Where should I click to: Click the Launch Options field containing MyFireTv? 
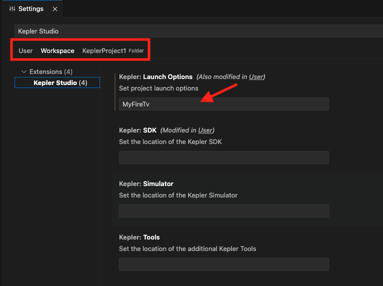(223, 104)
